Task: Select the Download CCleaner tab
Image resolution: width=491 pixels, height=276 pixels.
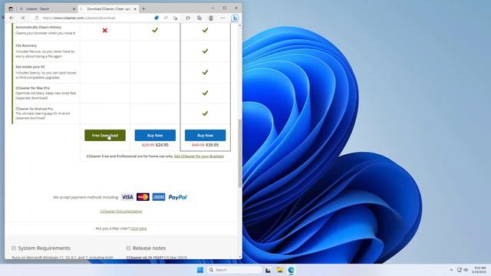Action: coord(108,8)
